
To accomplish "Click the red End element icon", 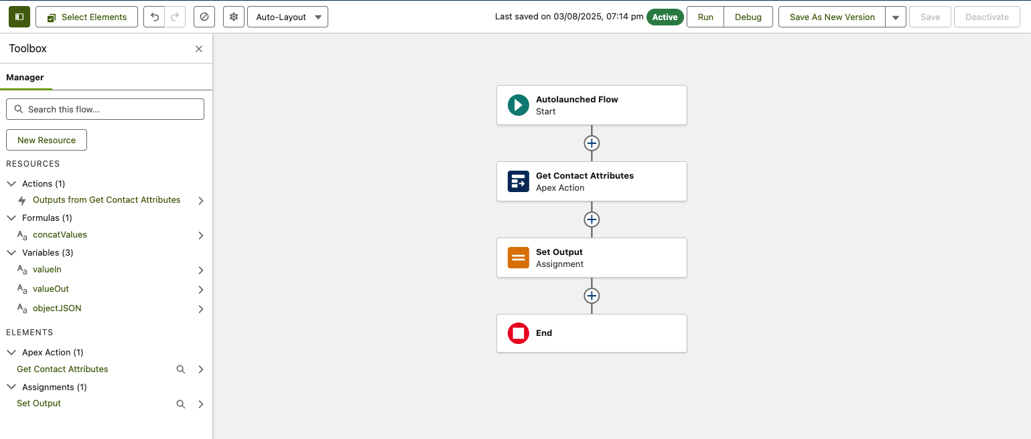I will point(518,333).
